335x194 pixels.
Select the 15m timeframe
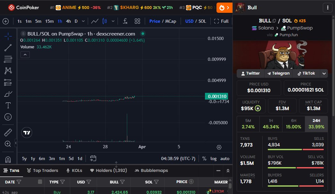pyautogui.click(x=49, y=21)
